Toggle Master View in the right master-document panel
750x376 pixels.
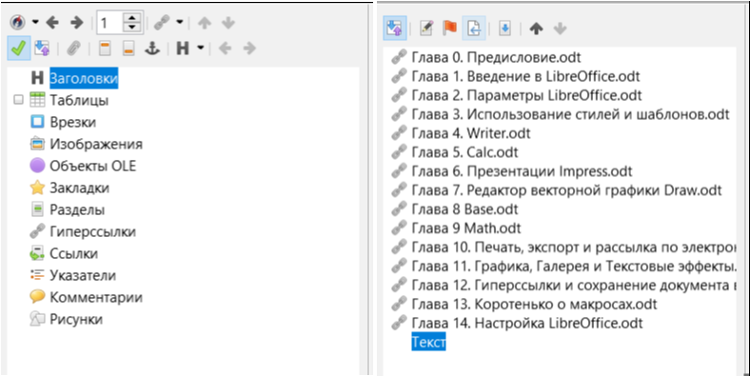pos(395,29)
